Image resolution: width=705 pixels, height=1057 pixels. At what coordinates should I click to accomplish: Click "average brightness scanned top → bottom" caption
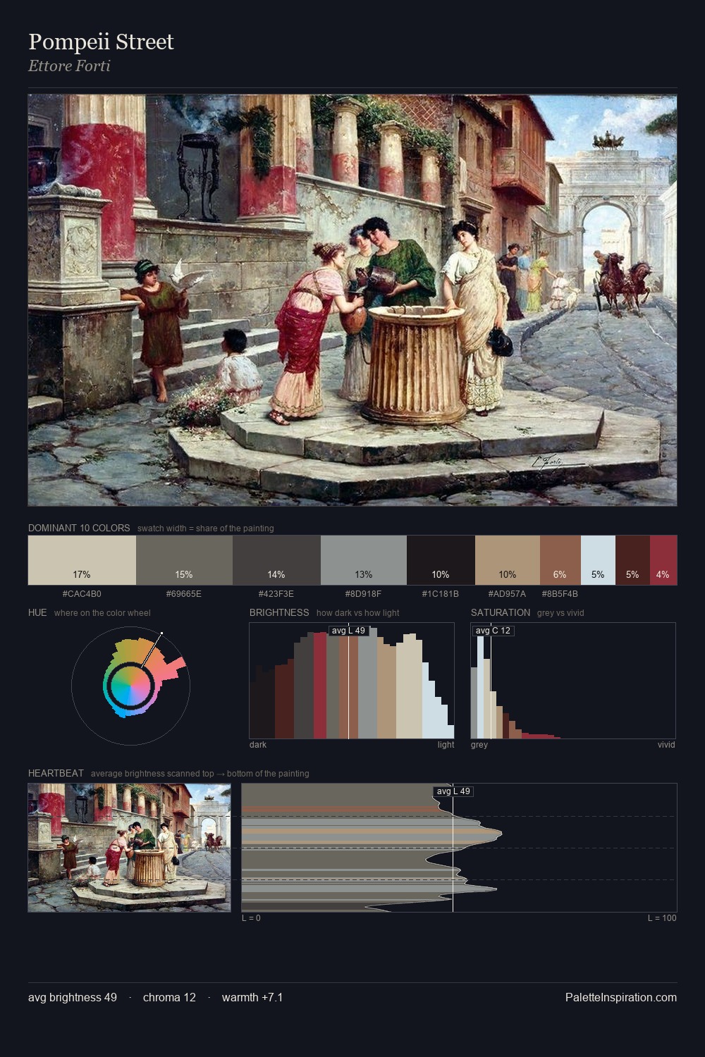click(200, 774)
